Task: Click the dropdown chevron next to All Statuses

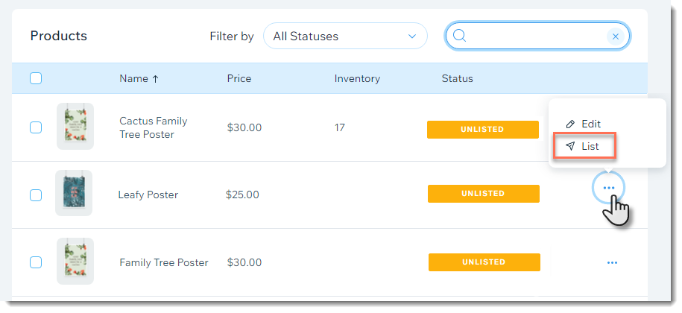Action: [412, 37]
